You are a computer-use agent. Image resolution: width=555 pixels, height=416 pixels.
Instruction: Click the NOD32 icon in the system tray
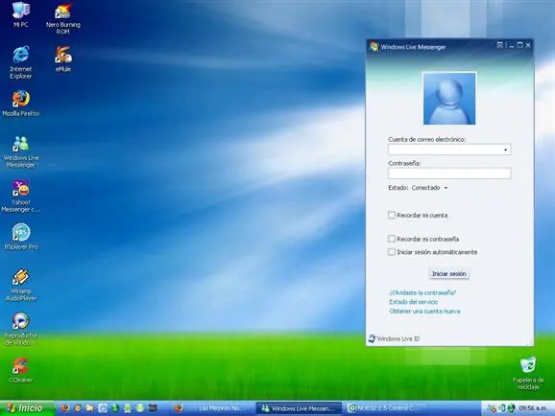pyautogui.click(x=502, y=408)
